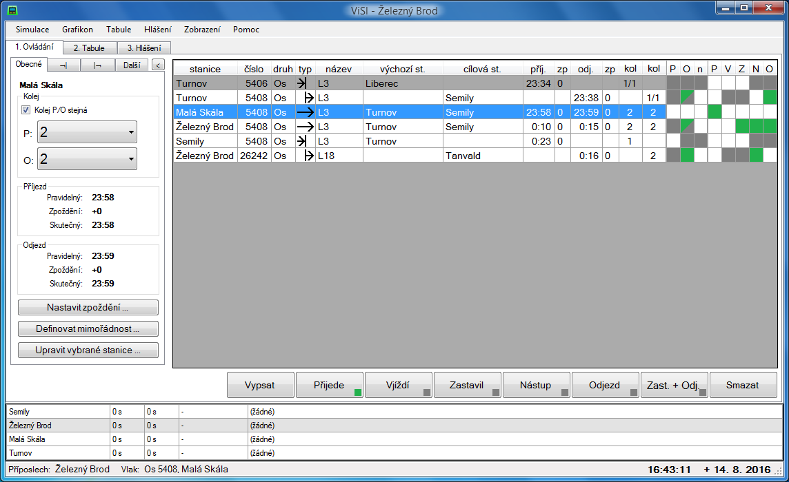The height and width of the screenshot is (482, 789).
Task: Click the Tanvald destination cell
Action: pyautogui.click(x=483, y=156)
